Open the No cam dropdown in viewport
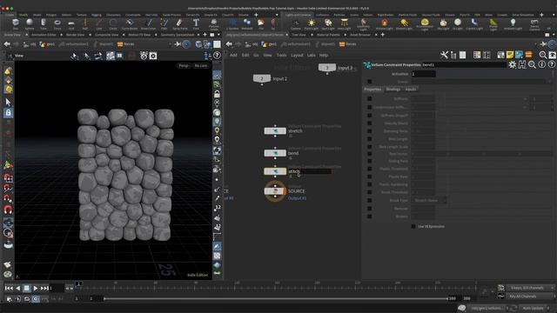The image size is (557, 313). click(x=201, y=66)
